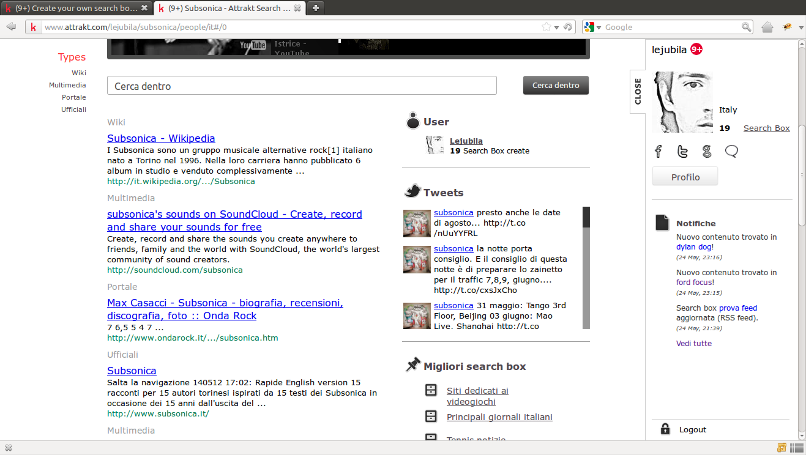The height and width of the screenshot is (455, 806).
Task: Close the 'Subsonica - Attrakt Search' tab
Action: [297, 8]
